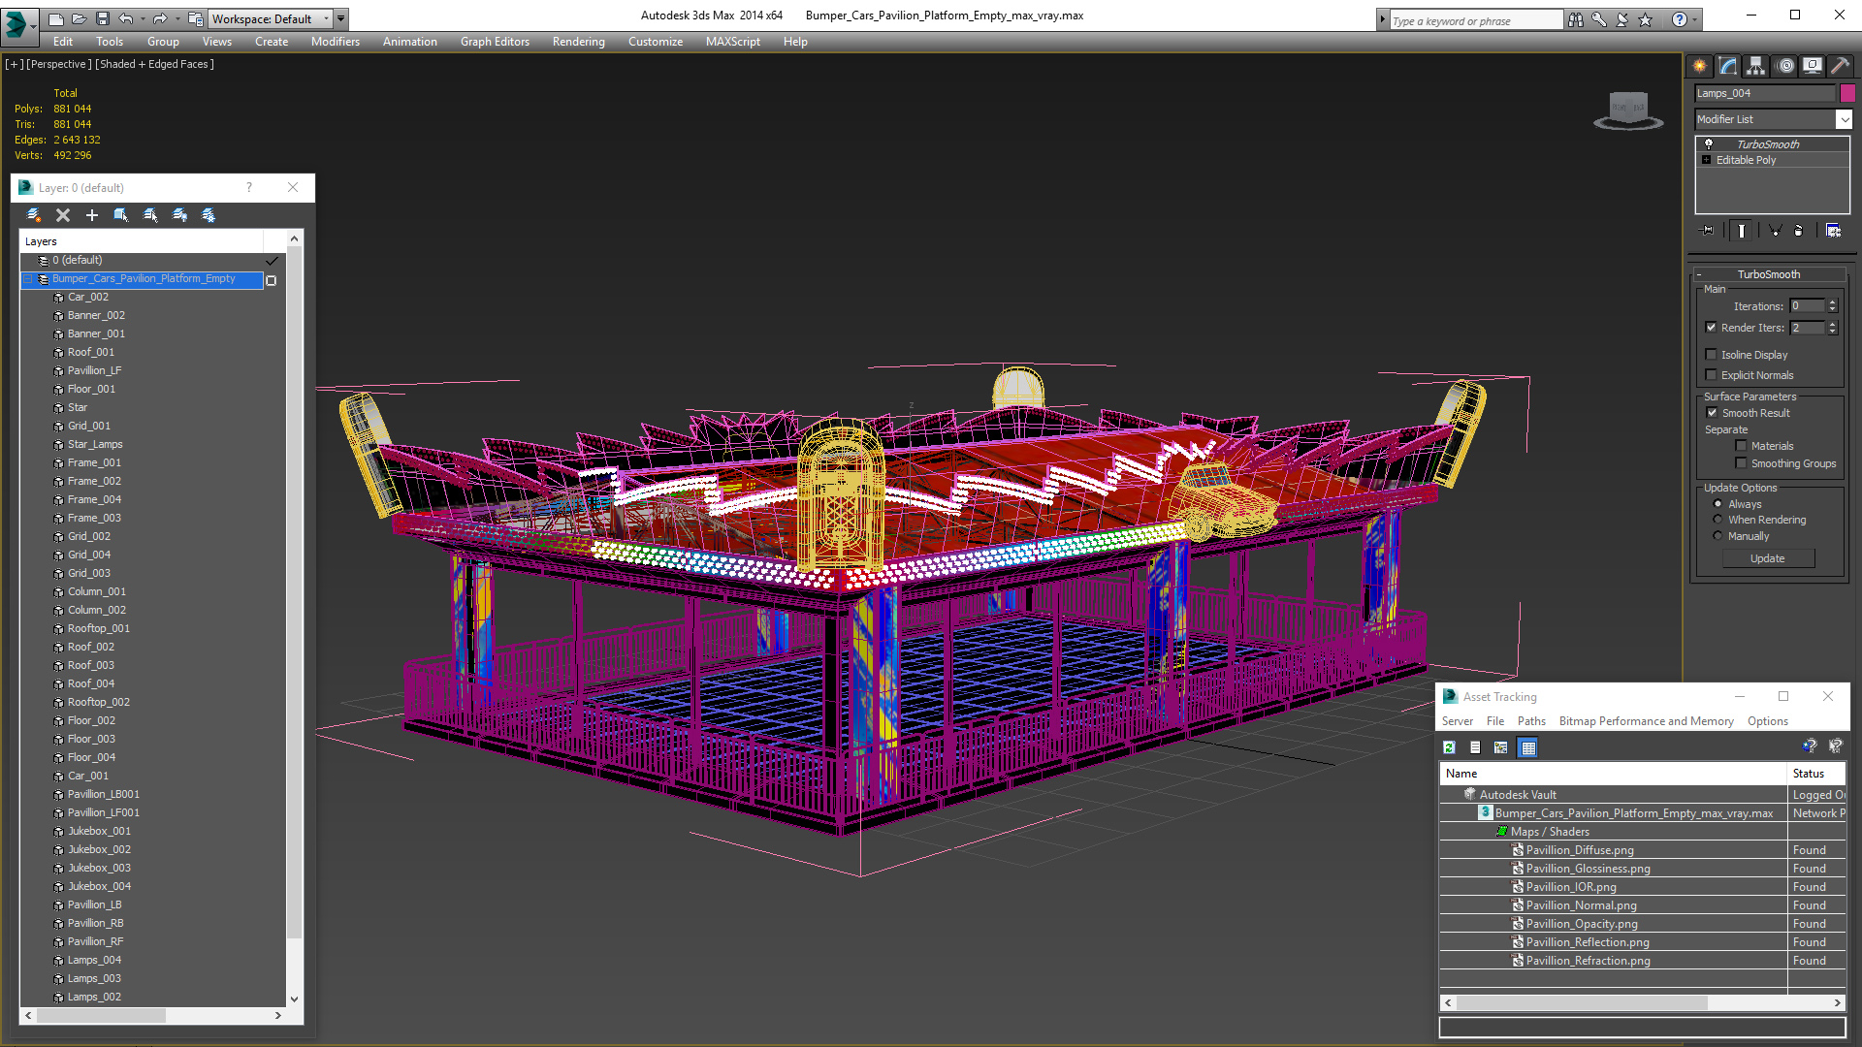Click the Undo icon in toolbar
The image size is (1862, 1047).
[128, 19]
